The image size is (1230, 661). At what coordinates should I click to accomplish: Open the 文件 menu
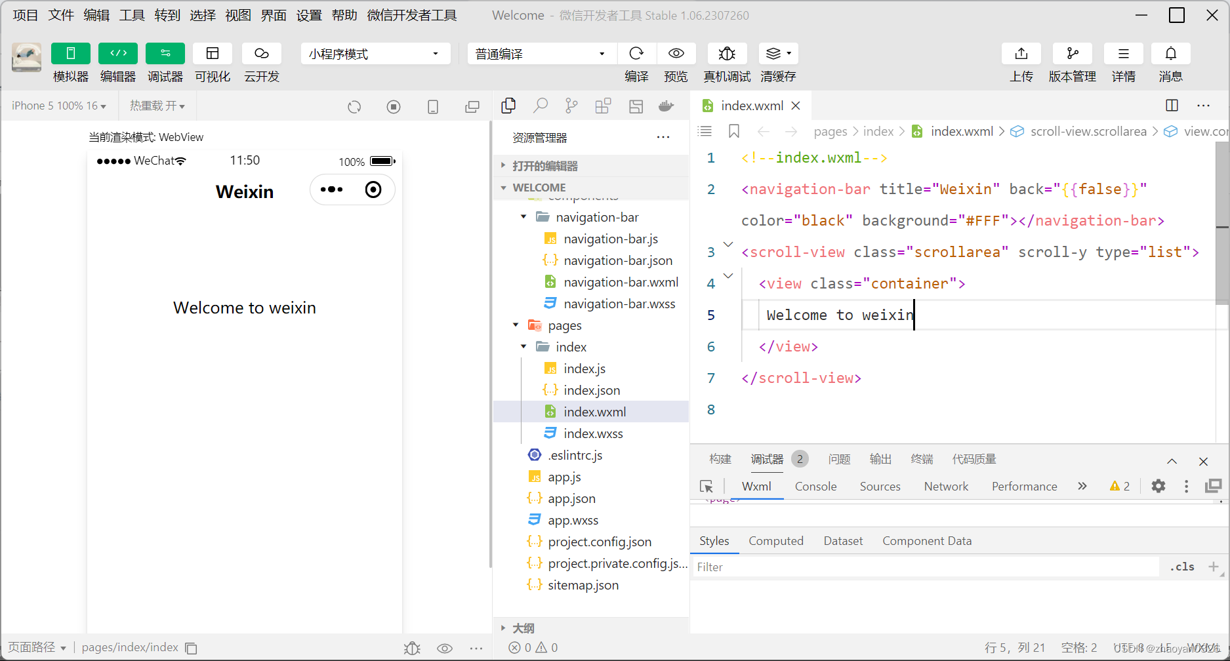61,15
